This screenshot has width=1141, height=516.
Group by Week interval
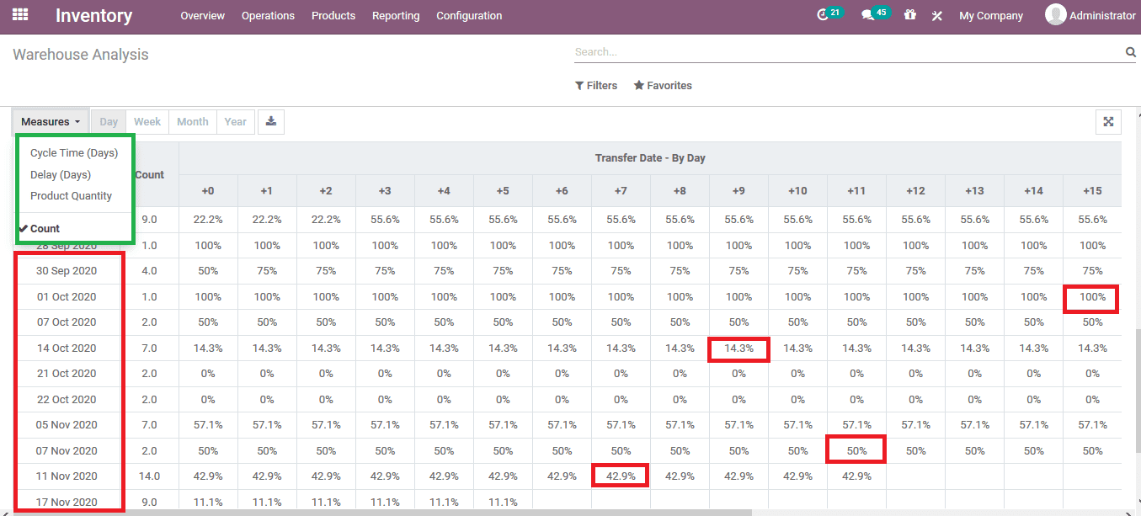147,122
